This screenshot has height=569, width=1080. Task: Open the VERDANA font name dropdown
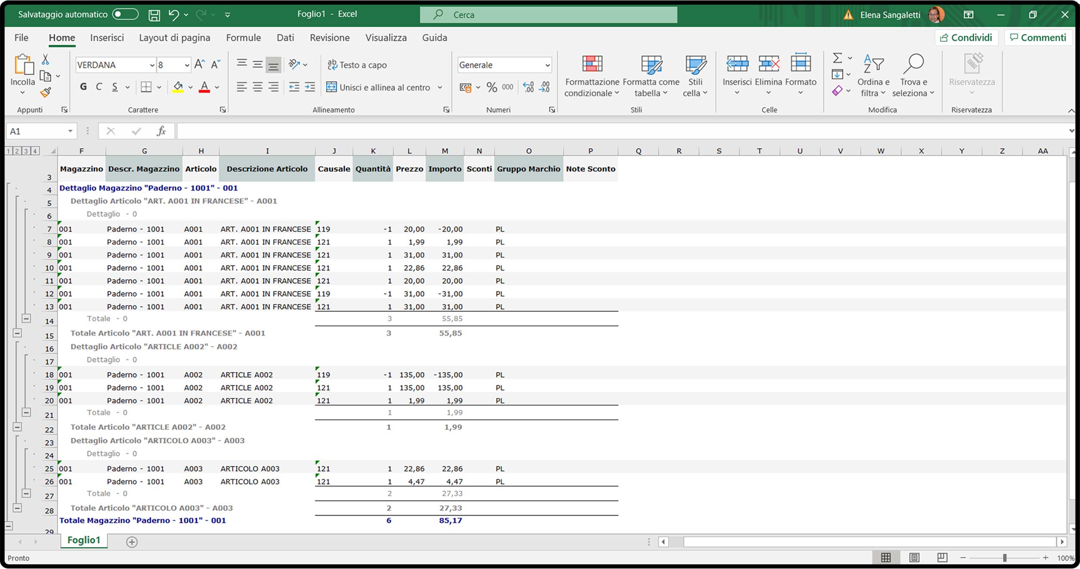click(x=152, y=65)
